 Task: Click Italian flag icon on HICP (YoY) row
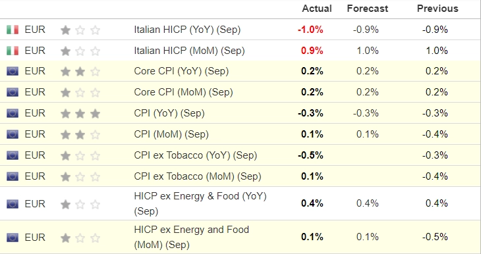13,30
